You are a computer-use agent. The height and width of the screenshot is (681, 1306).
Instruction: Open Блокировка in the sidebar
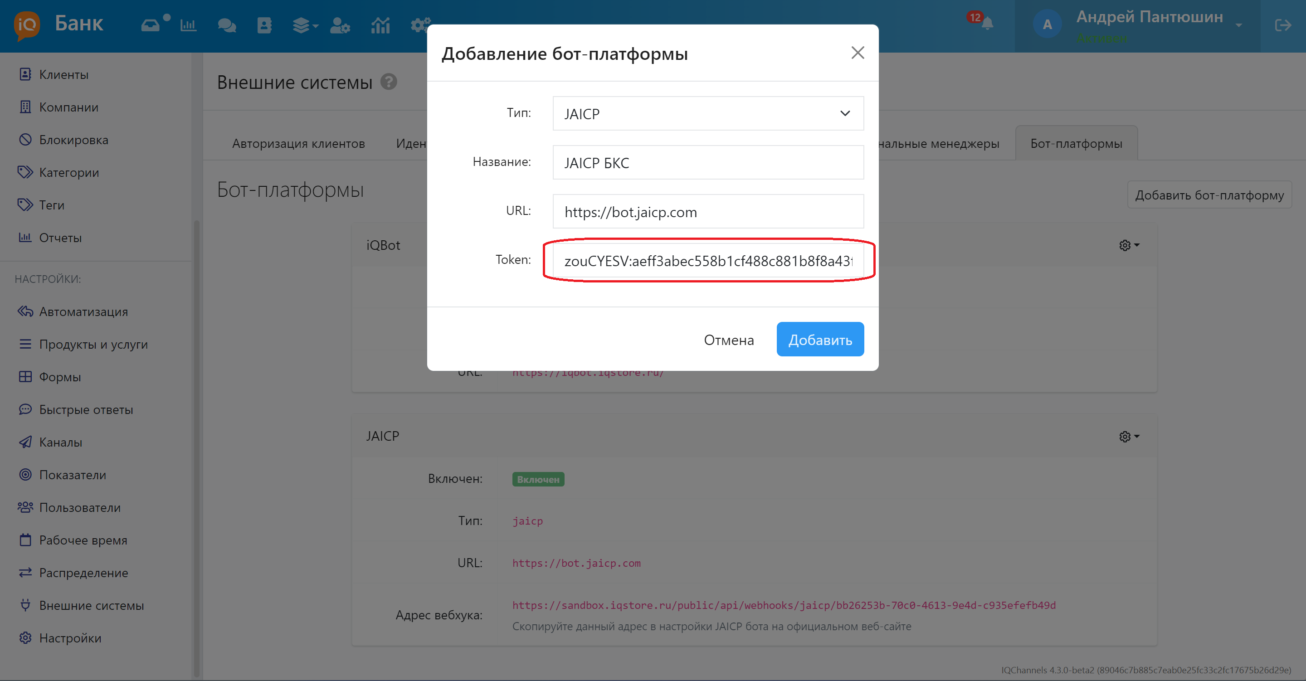click(x=73, y=140)
